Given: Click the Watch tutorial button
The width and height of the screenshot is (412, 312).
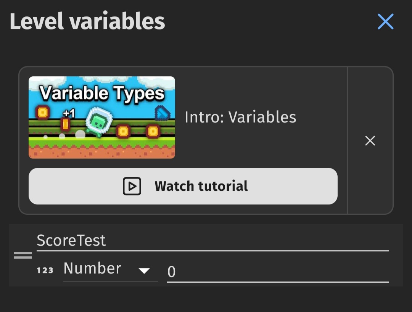Looking at the screenshot, I should click(183, 186).
